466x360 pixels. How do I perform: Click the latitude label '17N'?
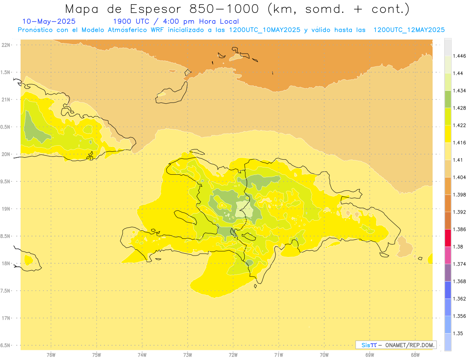click(x=6, y=318)
